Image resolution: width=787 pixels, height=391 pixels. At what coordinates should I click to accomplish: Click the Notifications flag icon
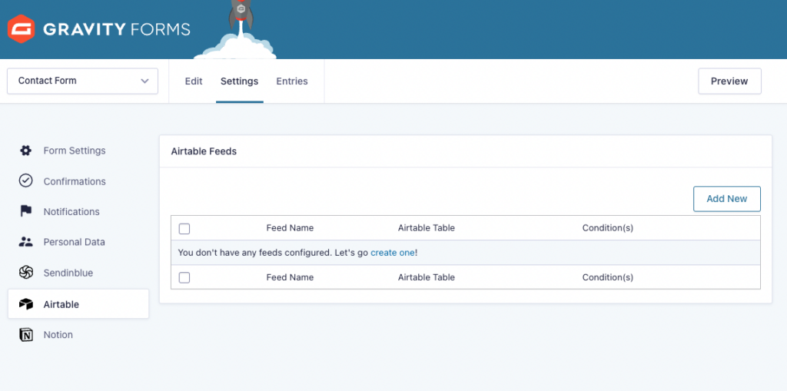(x=26, y=211)
